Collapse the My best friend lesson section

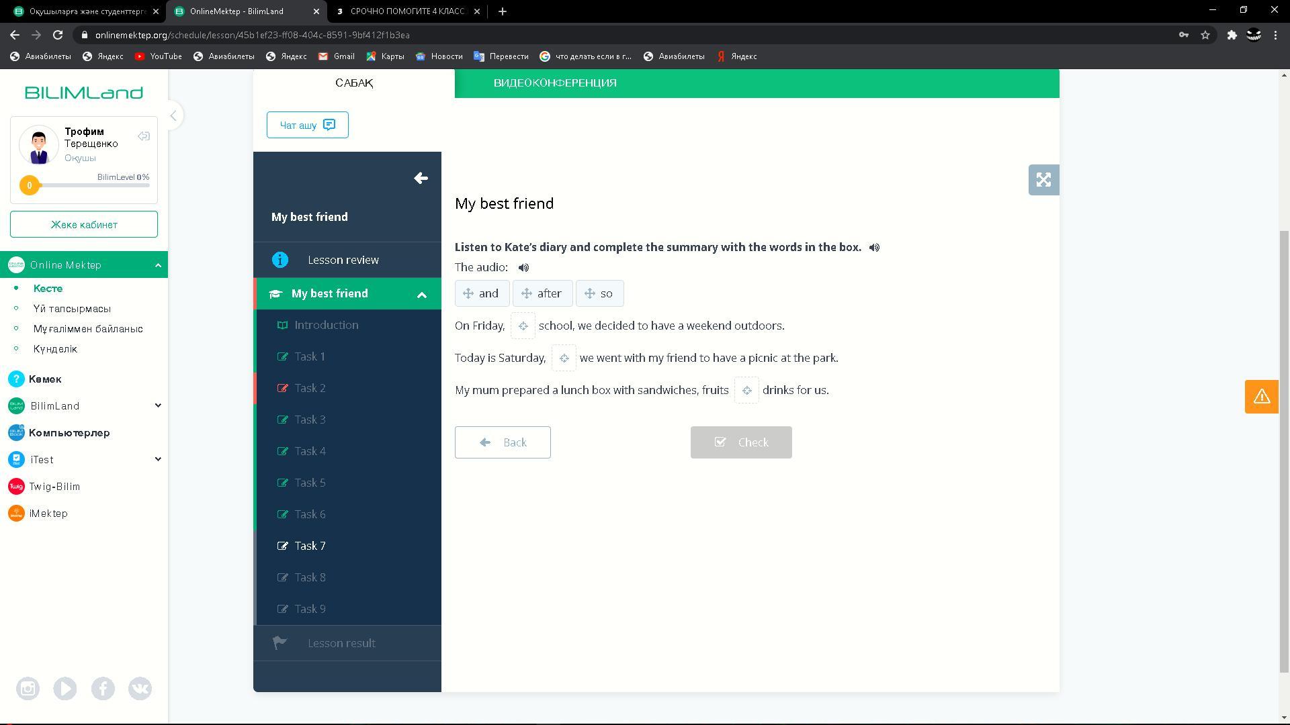(422, 295)
